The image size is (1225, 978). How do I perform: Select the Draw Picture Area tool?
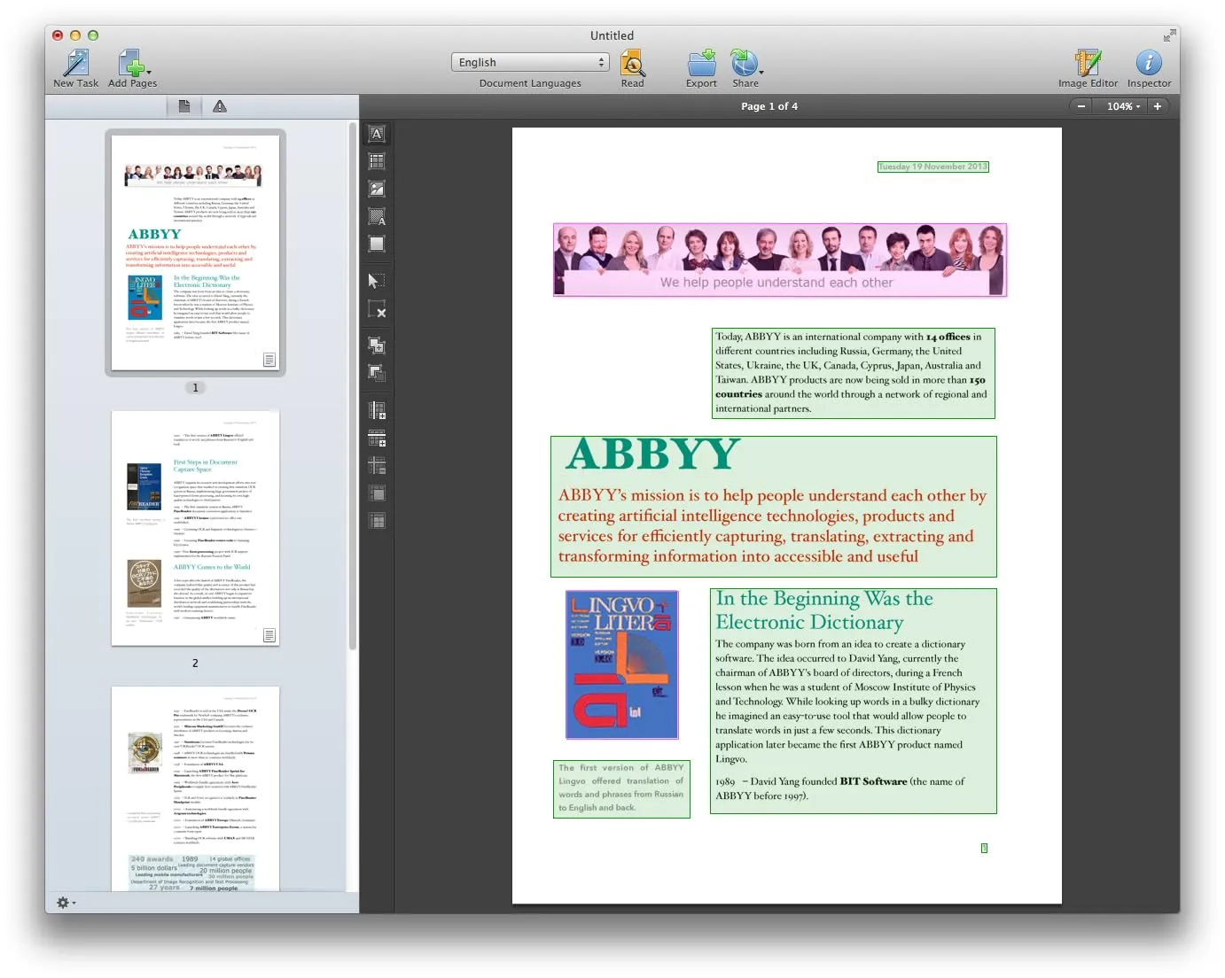pos(377,189)
